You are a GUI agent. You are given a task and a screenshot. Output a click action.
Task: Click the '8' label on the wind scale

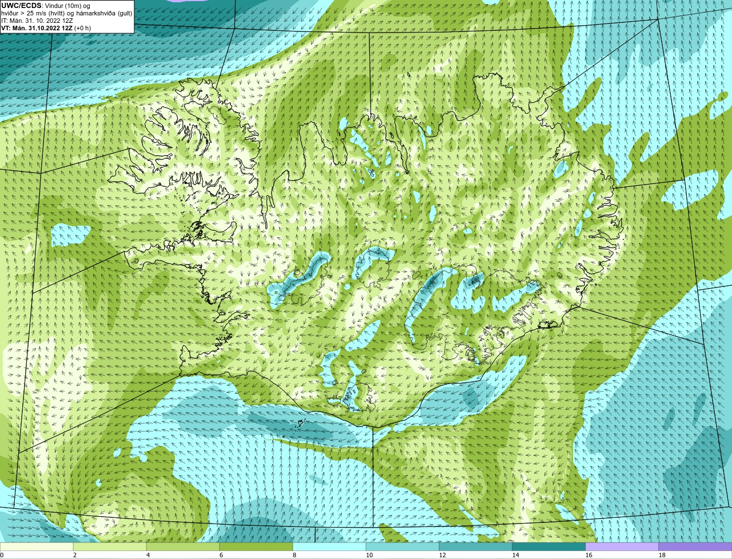click(x=295, y=555)
